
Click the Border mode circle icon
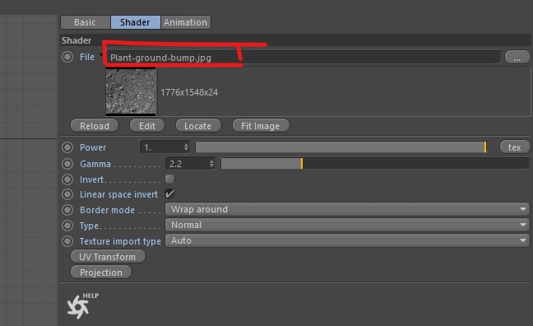67,210
